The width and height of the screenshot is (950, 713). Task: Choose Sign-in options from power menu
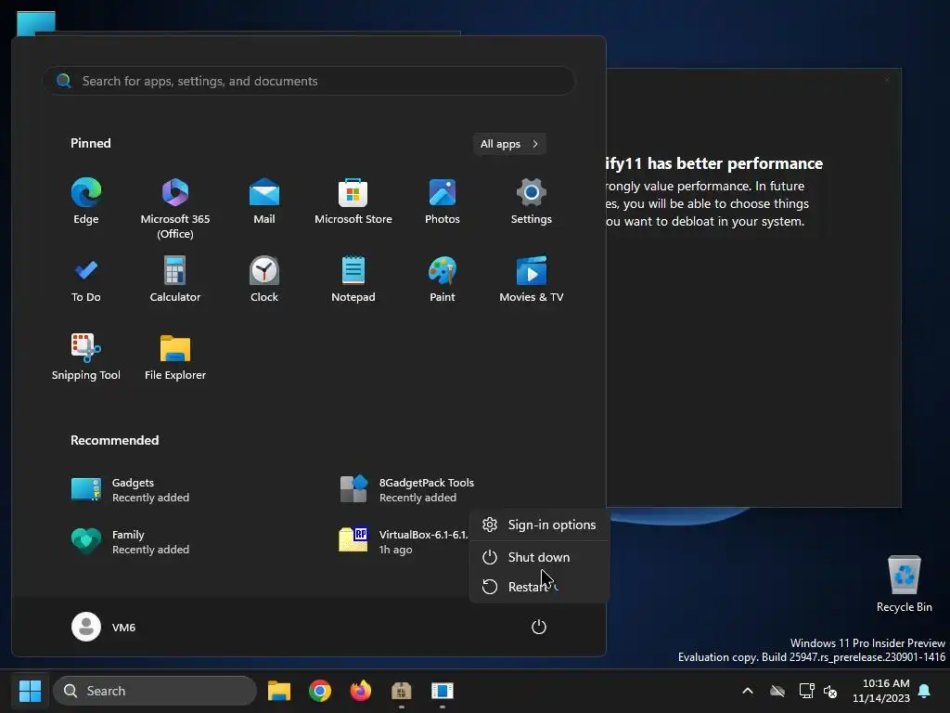coord(539,525)
